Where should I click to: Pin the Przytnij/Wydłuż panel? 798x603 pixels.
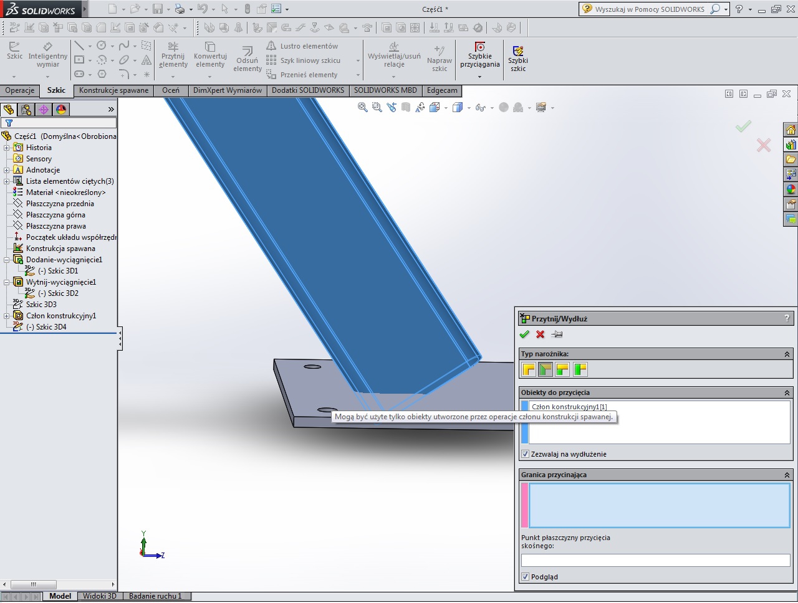pyautogui.click(x=557, y=335)
